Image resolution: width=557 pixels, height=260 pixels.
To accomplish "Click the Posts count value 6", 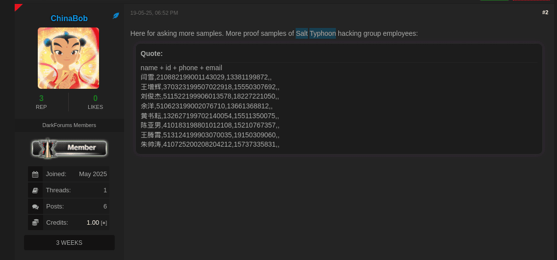I will [x=105, y=206].
